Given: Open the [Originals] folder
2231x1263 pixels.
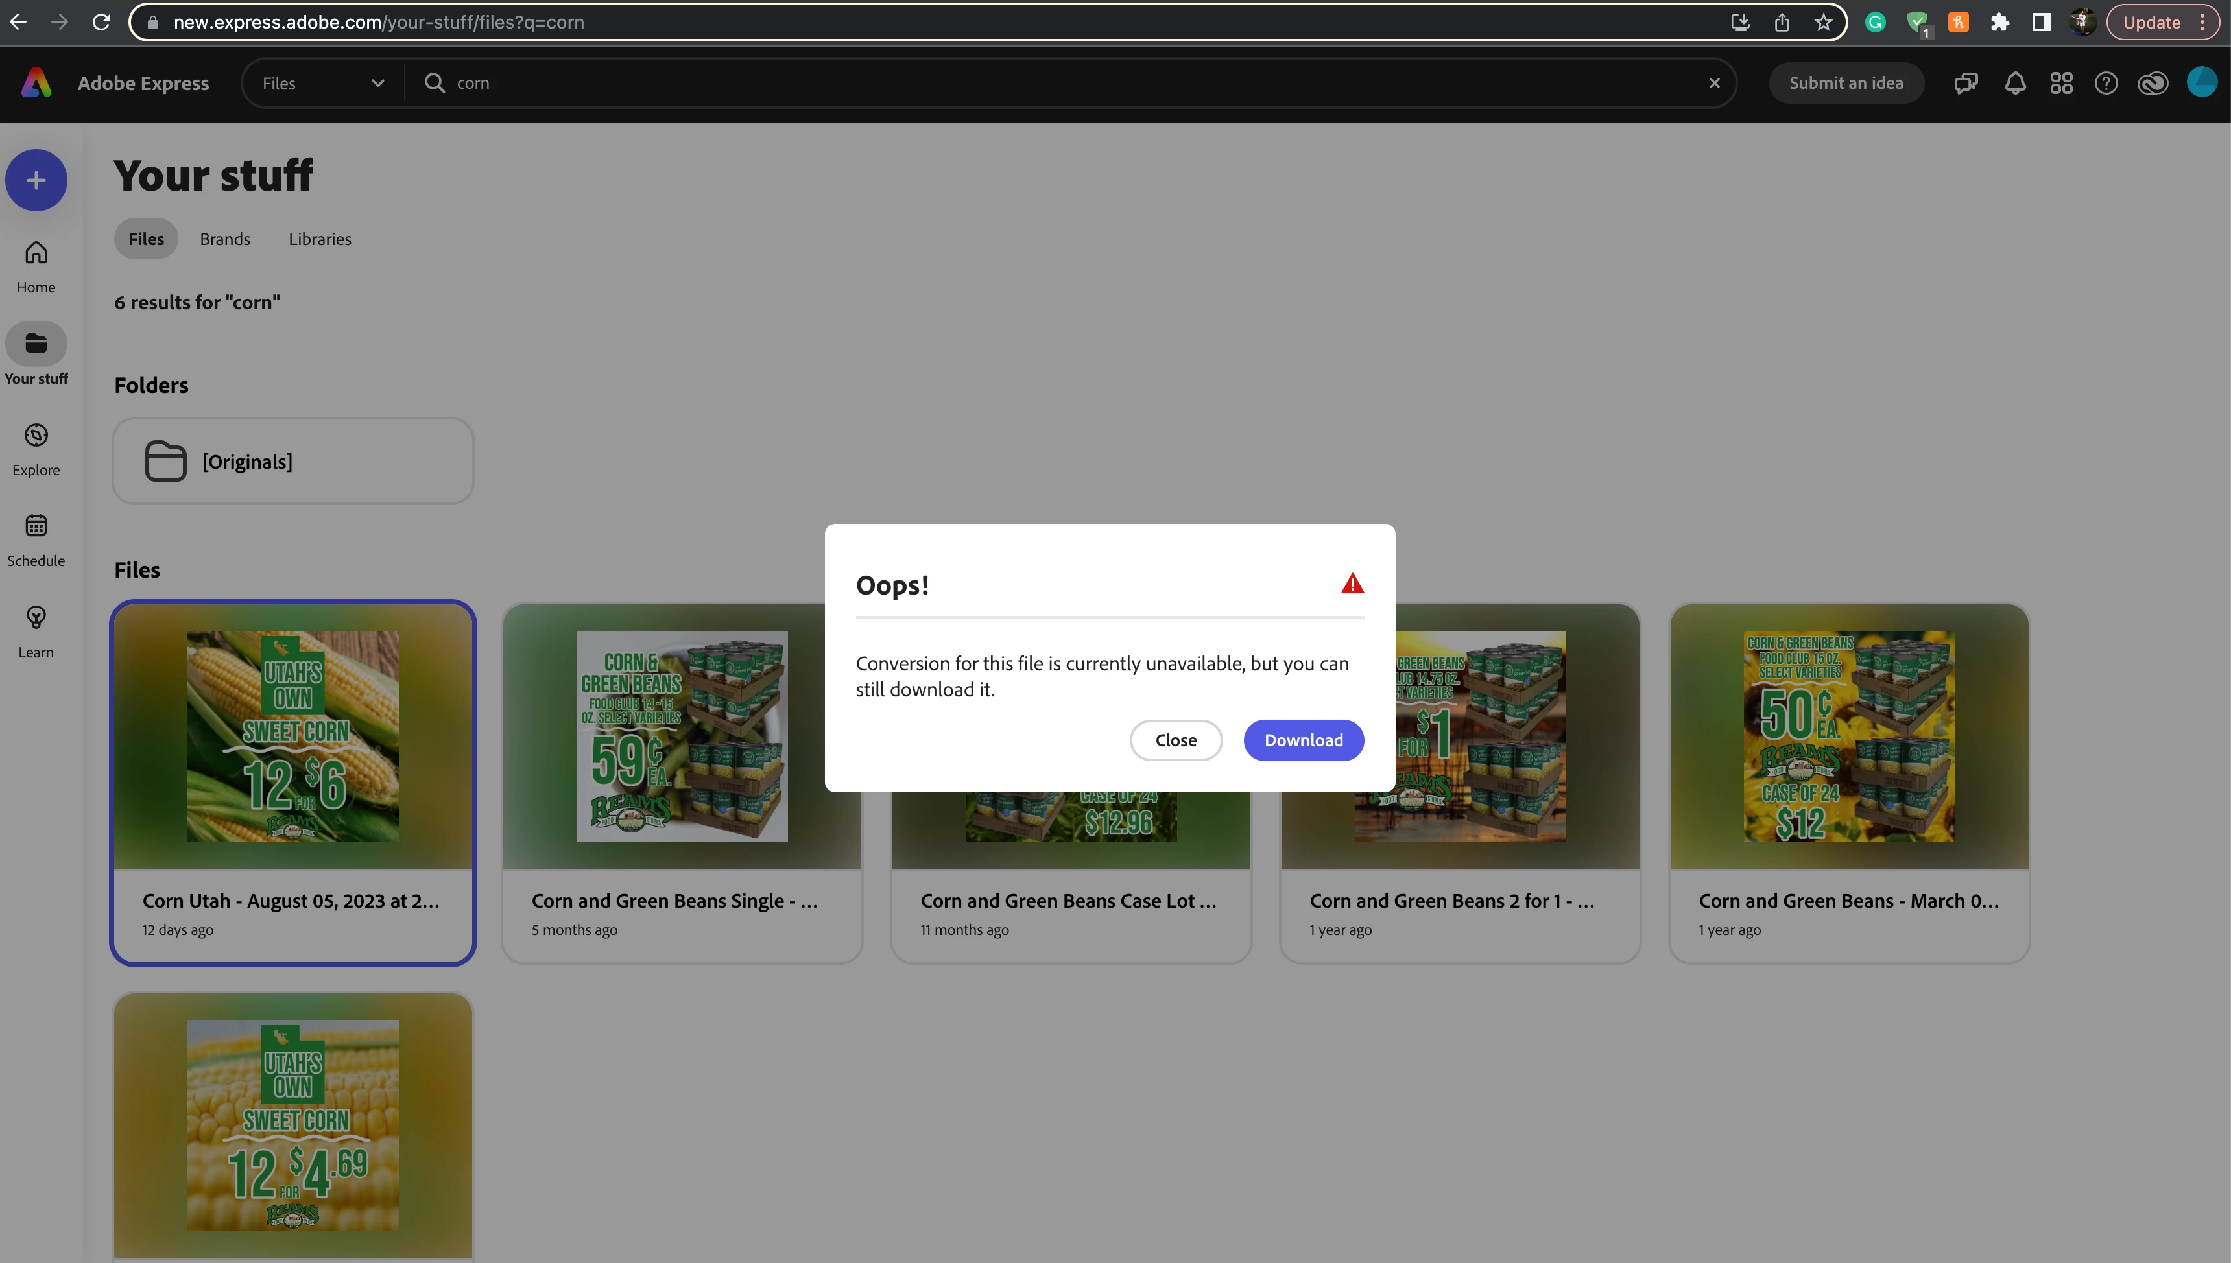Looking at the screenshot, I should 293,462.
